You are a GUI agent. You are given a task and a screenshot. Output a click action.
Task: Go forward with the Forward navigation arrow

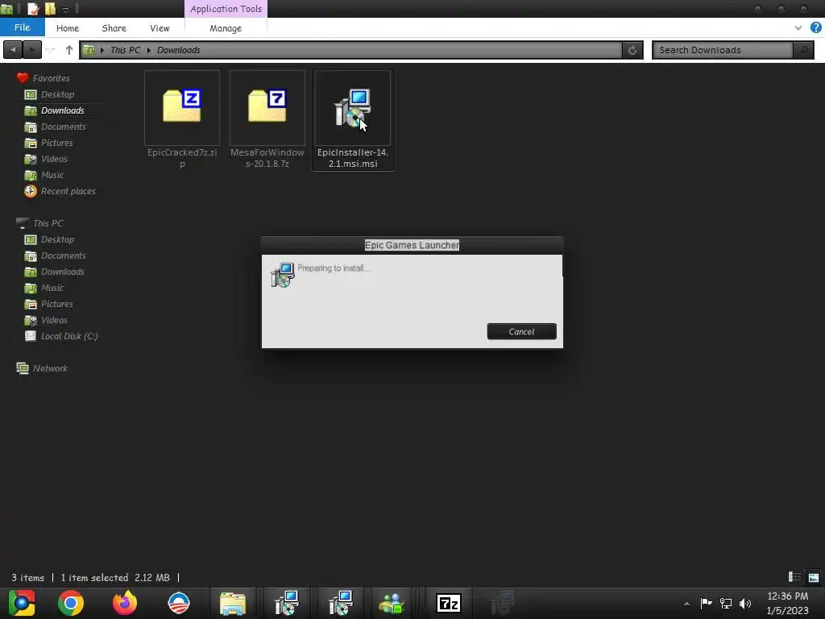[32, 50]
